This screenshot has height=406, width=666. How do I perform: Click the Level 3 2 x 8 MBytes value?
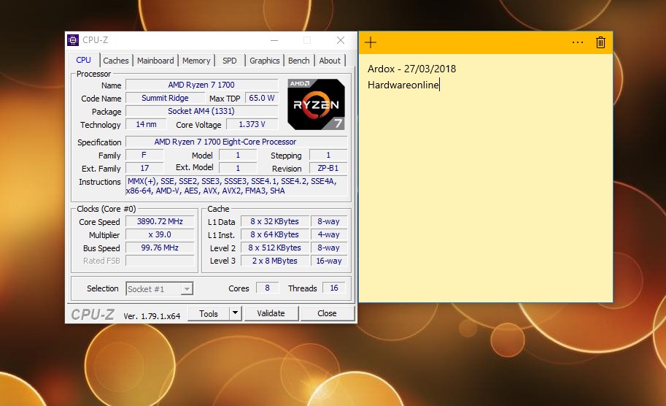[x=275, y=261]
